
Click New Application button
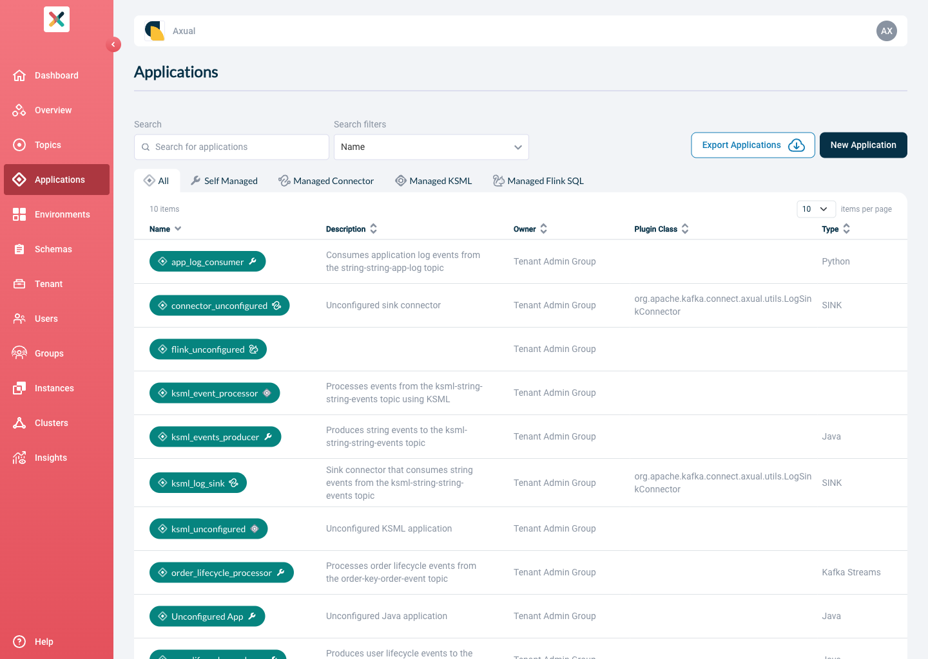click(864, 145)
